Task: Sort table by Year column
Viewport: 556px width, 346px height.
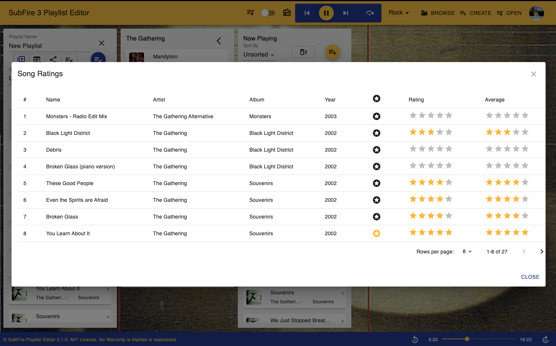Action: [x=330, y=100]
